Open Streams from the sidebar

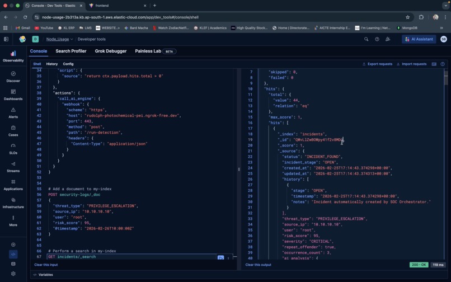point(13,167)
